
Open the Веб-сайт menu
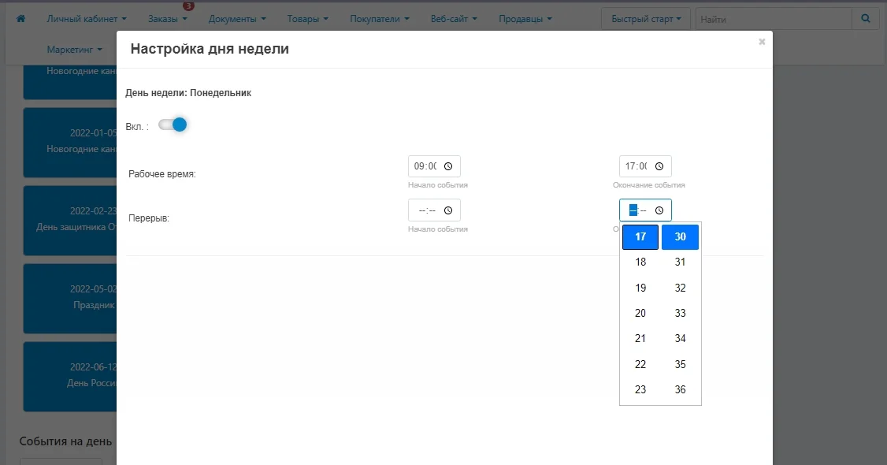point(454,19)
